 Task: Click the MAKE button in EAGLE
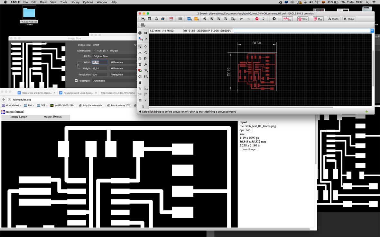pos(333,19)
